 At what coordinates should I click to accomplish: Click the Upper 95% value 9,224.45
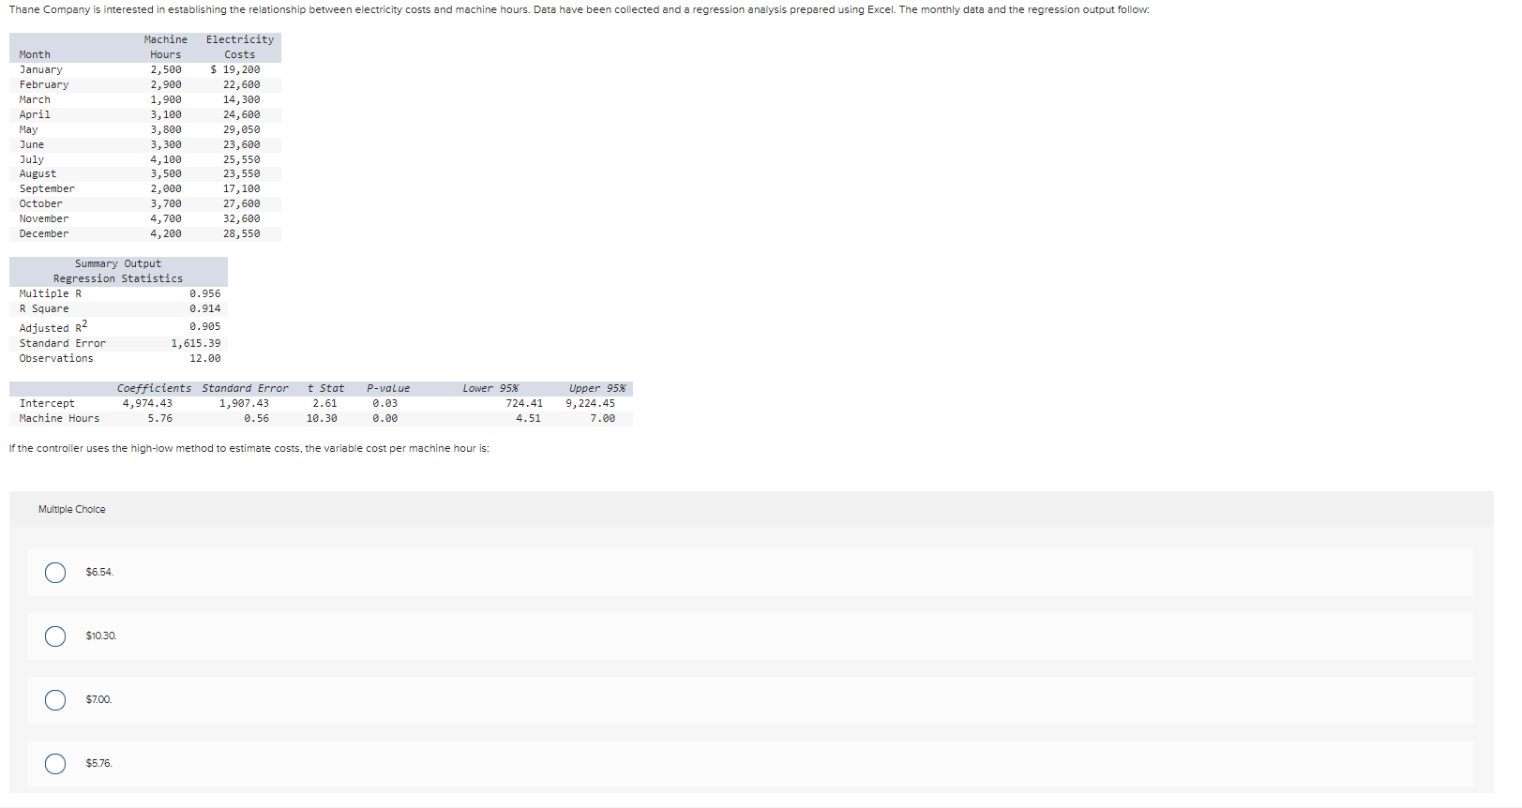(x=591, y=404)
